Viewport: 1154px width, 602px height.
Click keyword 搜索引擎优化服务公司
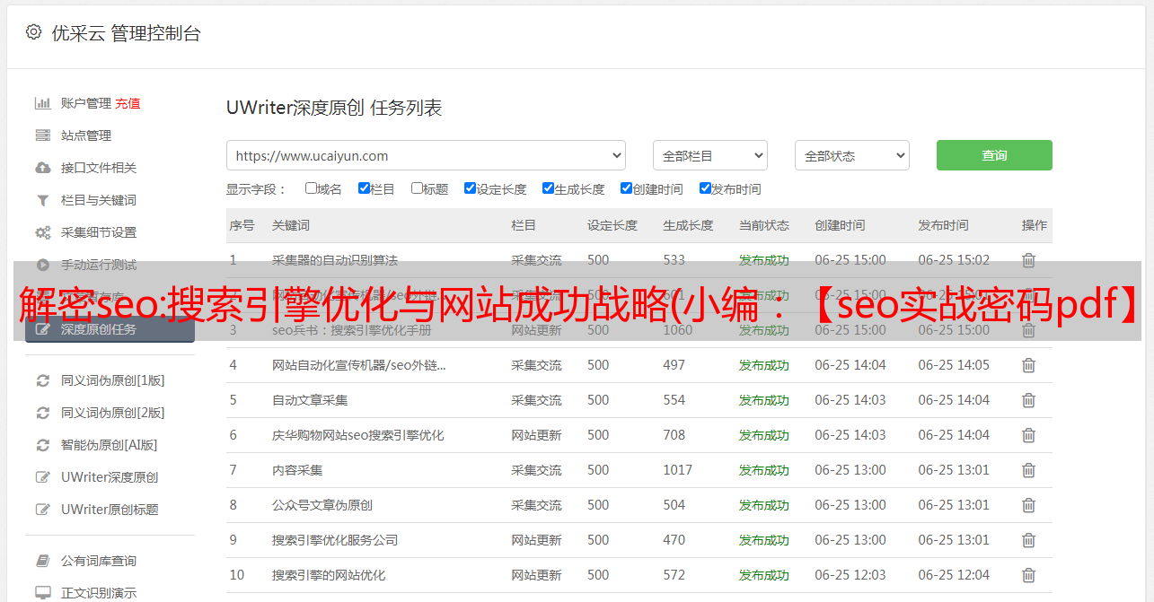point(335,540)
